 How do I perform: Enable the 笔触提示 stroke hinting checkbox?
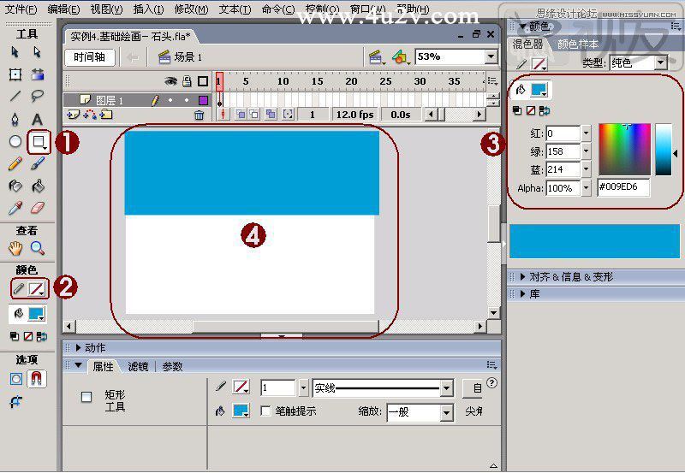coord(265,411)
